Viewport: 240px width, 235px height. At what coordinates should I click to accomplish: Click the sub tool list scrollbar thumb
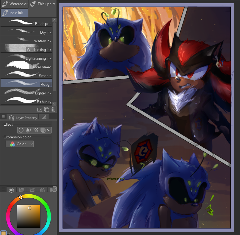(54, 57)
